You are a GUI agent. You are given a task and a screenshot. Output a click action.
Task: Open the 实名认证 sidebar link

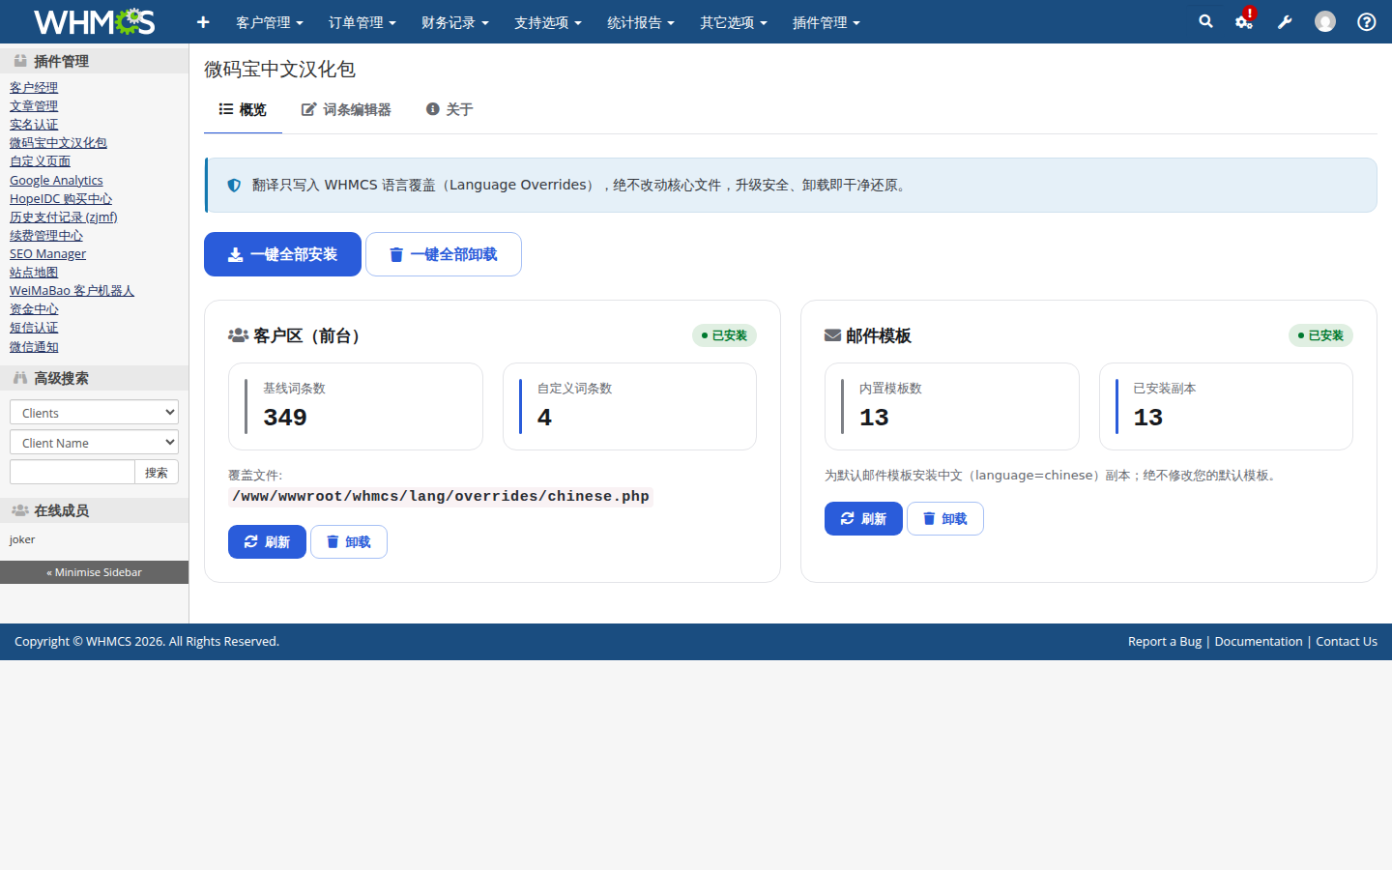(34, 124)
